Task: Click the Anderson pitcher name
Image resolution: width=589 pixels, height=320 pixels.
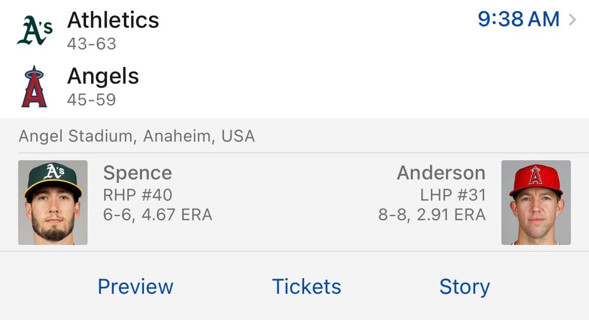Action: click(441, 173)
